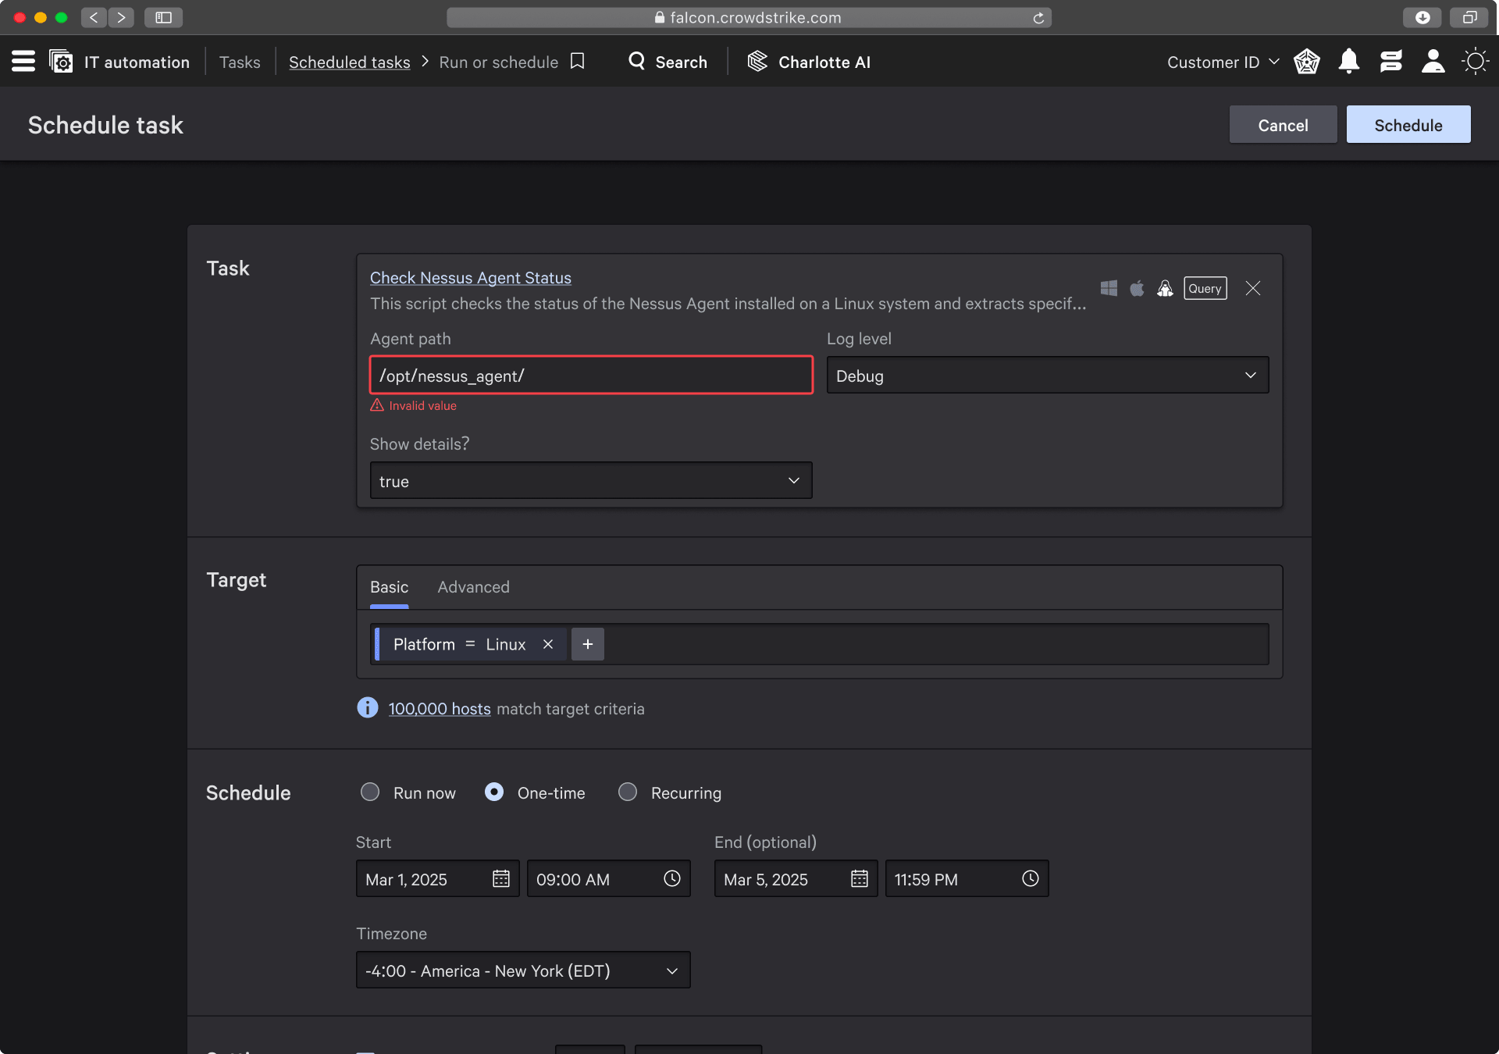Click the Platform = Linux filter chip

(471, 644)
